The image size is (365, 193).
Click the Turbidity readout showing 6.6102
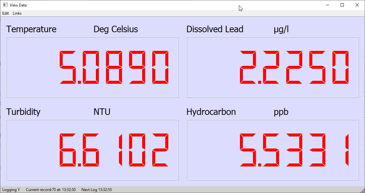tap(93, 150)
